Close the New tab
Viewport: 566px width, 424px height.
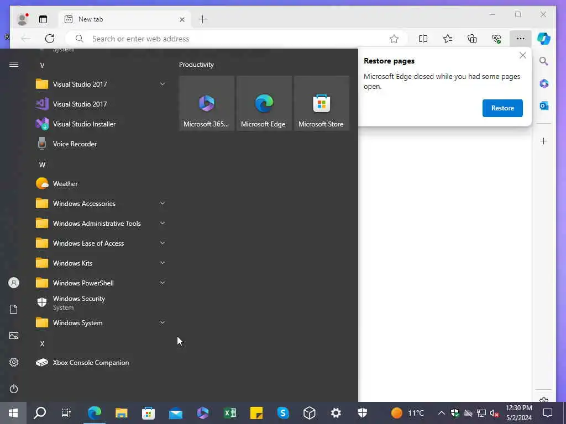click(x=182, y=19)
